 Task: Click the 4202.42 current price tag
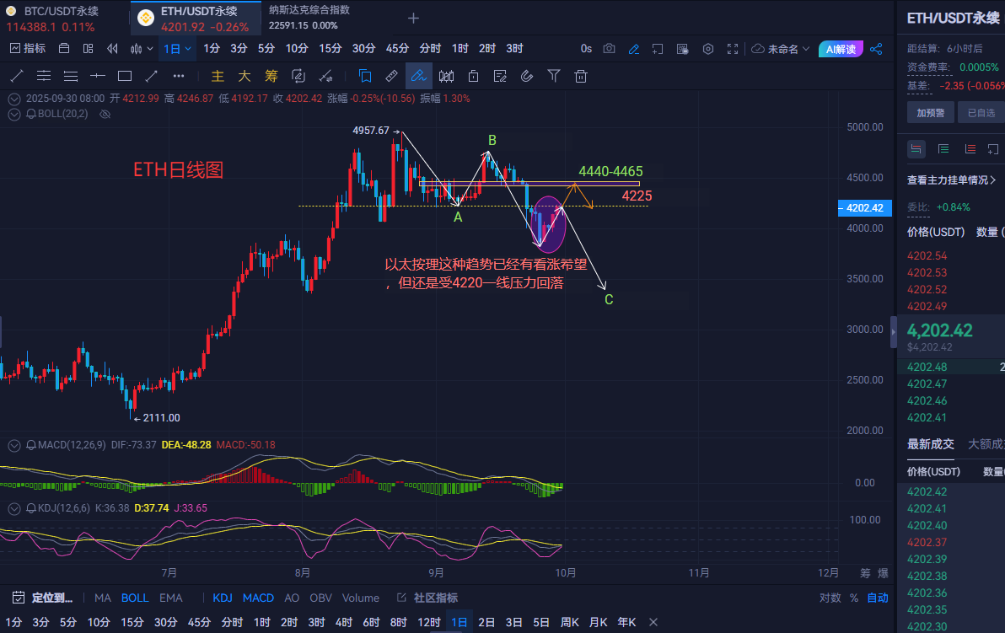click(x=865, y=208)
